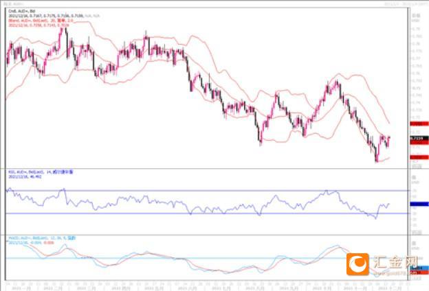Select the red BBand indicator label
This screenshot has height=291, width=429.
click(x=41, y=21)
